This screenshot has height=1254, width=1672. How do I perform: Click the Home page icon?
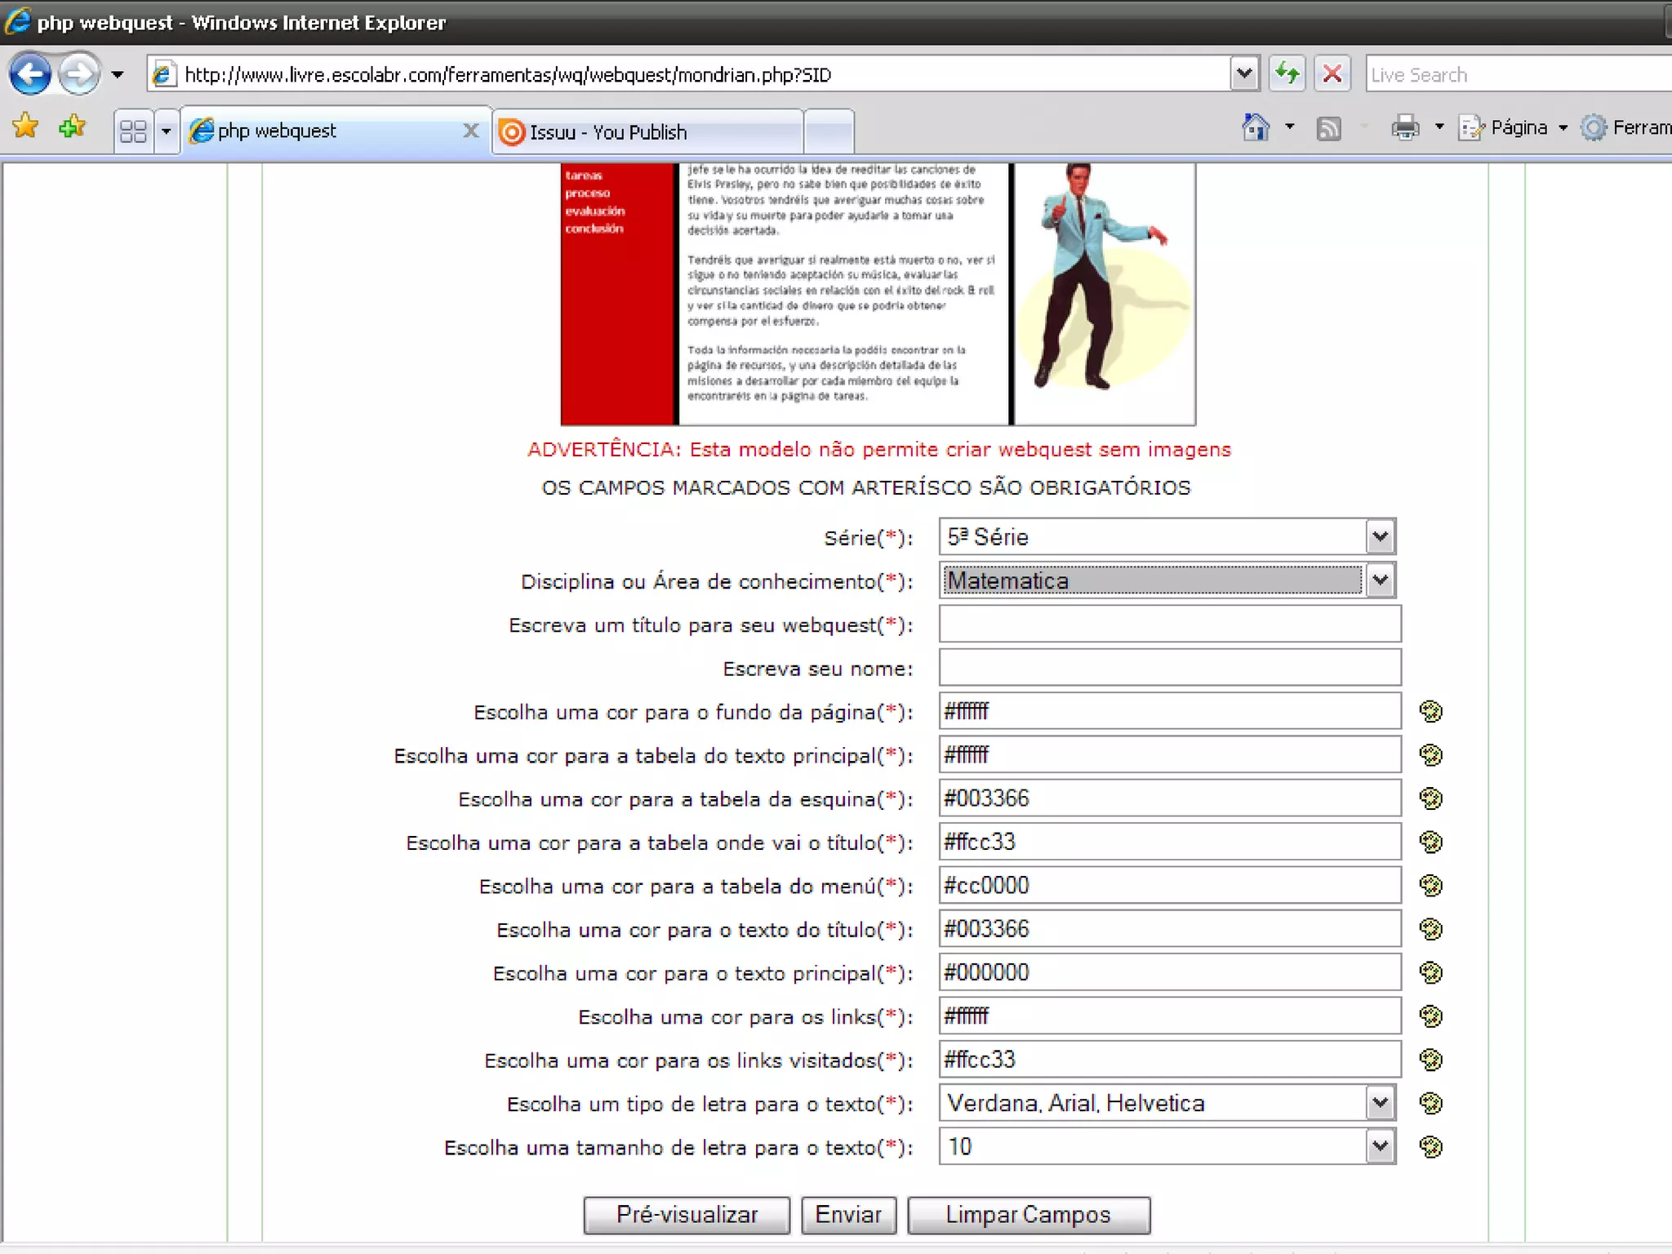point(1256,127)
